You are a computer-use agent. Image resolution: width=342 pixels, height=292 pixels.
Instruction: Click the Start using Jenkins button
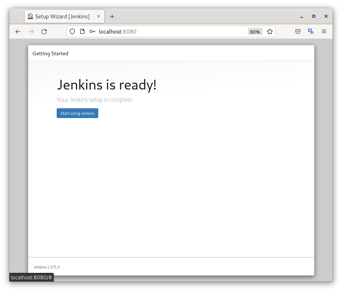pos(77,113)
